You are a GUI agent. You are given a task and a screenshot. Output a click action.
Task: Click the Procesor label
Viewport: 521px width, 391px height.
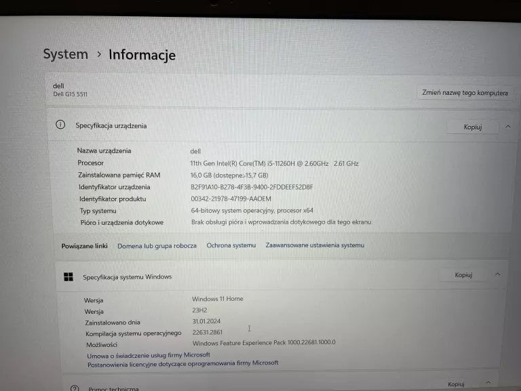[90, 163]
